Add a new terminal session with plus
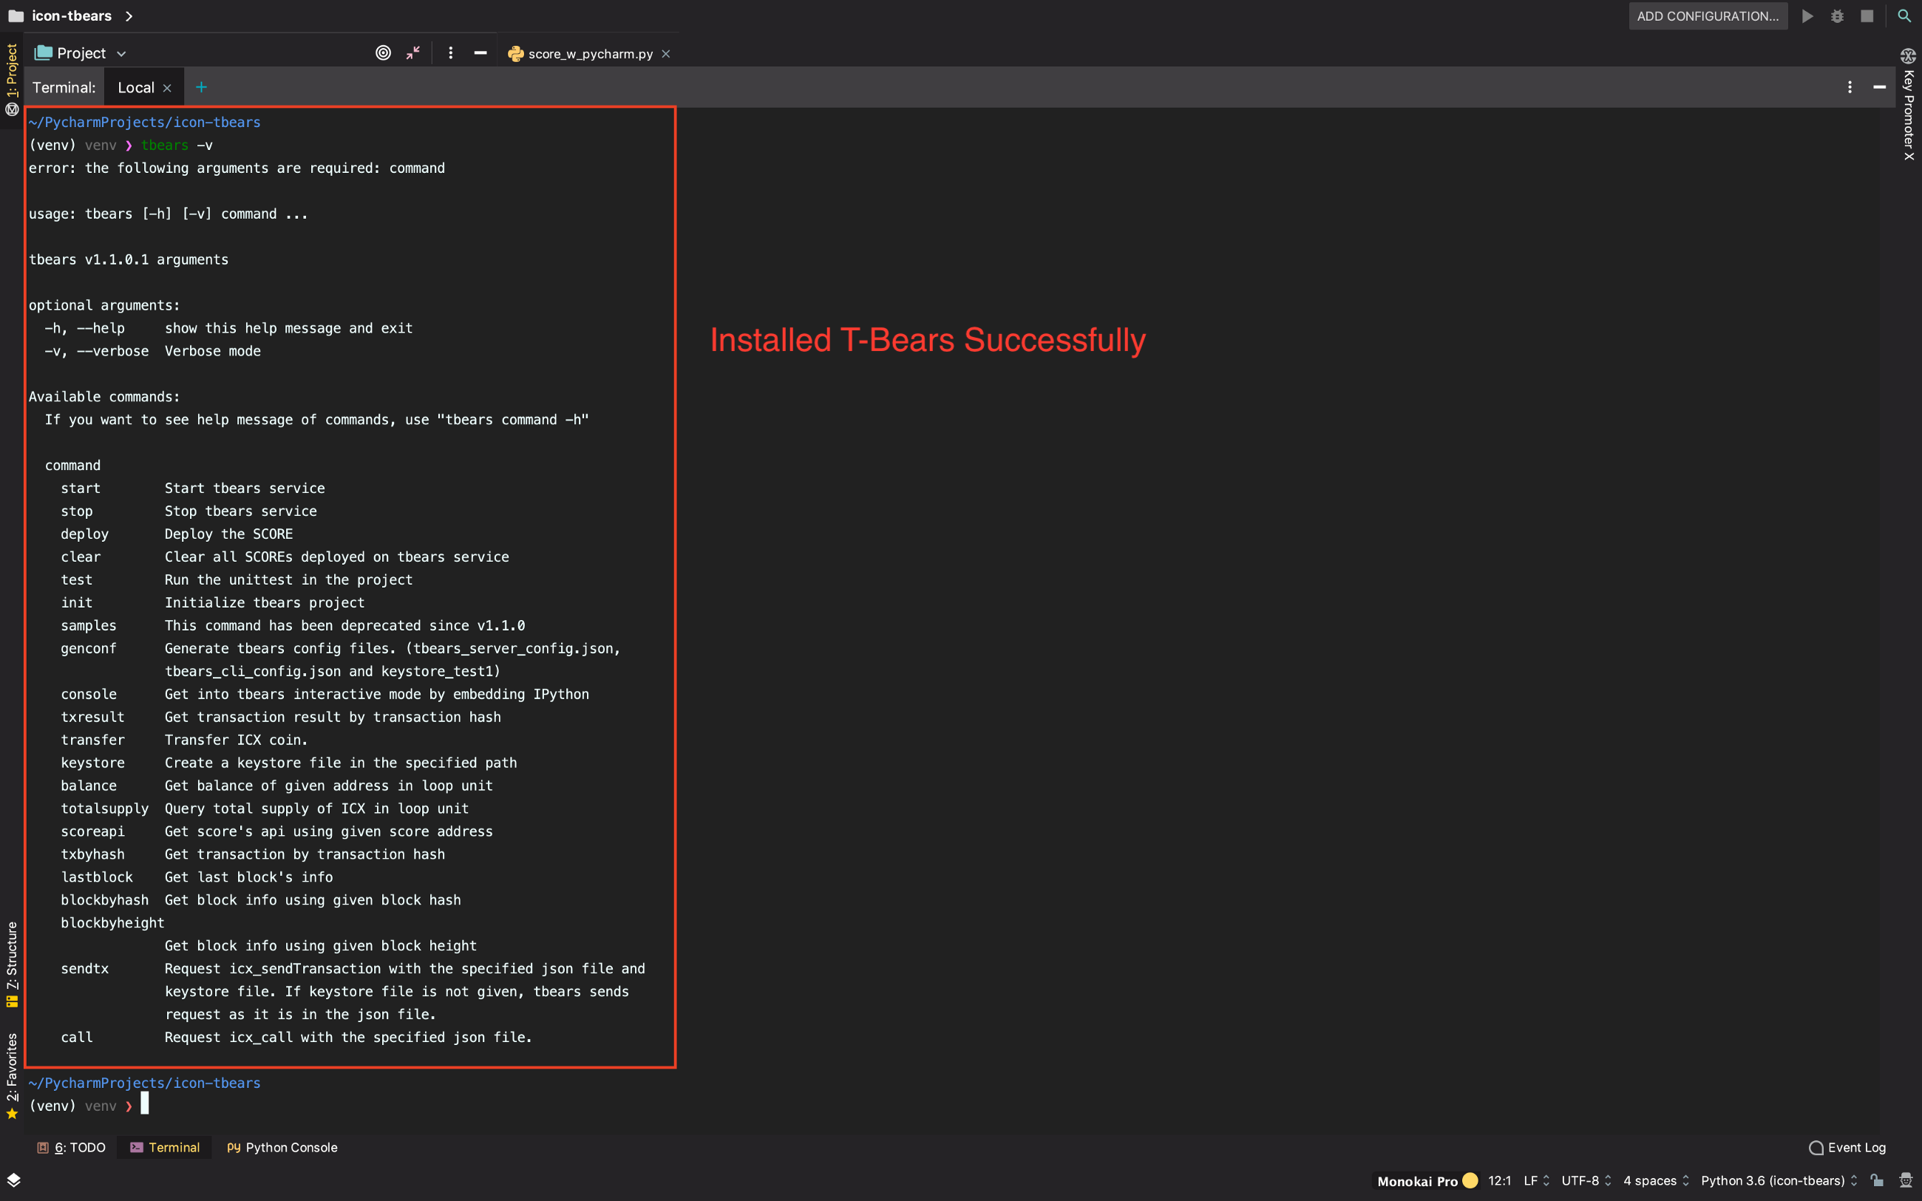 click(201, 87)
